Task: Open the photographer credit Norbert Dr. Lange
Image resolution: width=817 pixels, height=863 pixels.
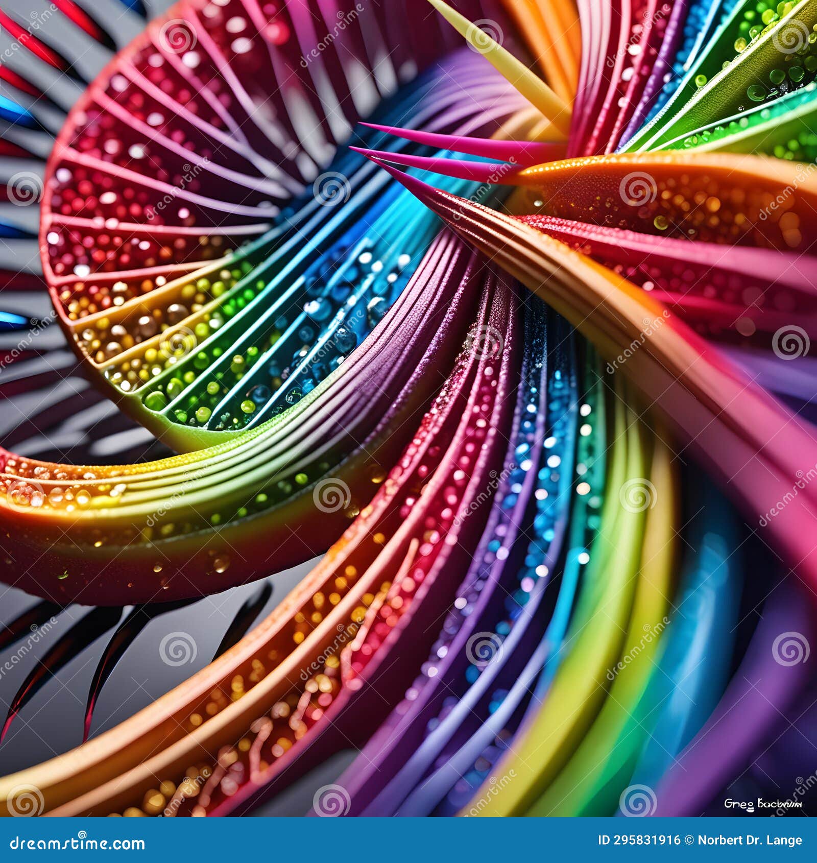Action: click(751, 840)
